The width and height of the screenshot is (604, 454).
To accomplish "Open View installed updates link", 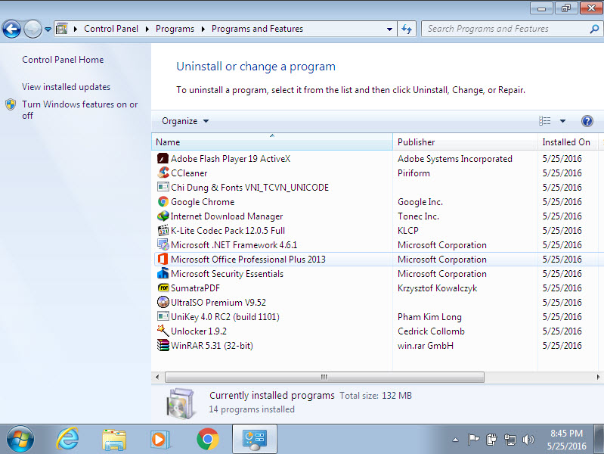I will (66, 87).
